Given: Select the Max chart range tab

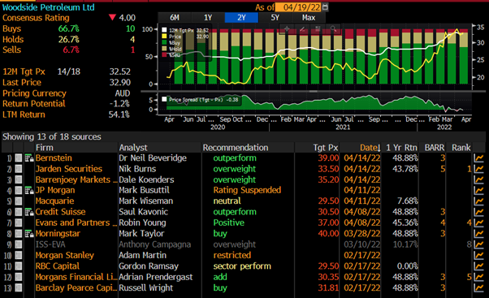Looking at the screenshot, I should (x=309, y=18).
